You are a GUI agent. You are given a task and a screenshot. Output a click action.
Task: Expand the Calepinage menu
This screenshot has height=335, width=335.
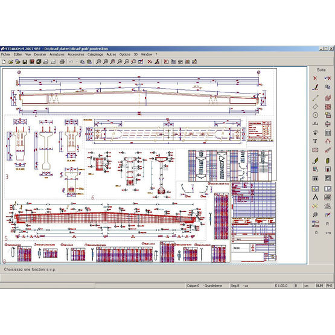(x=95, y=54)
